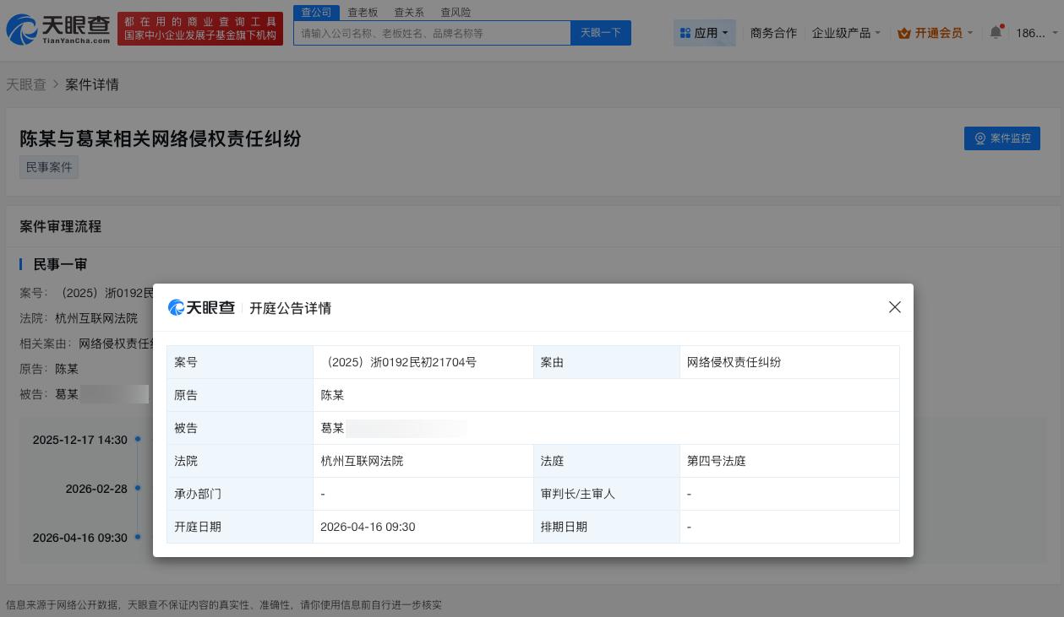Click the monitor icon on 案件监控 button

(x=980, y=138)
